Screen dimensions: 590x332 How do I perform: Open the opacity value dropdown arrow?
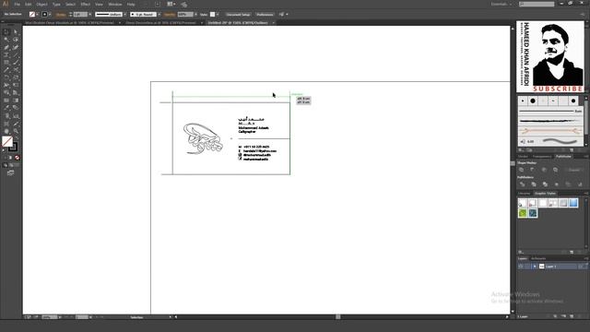(x=195, y=15)
